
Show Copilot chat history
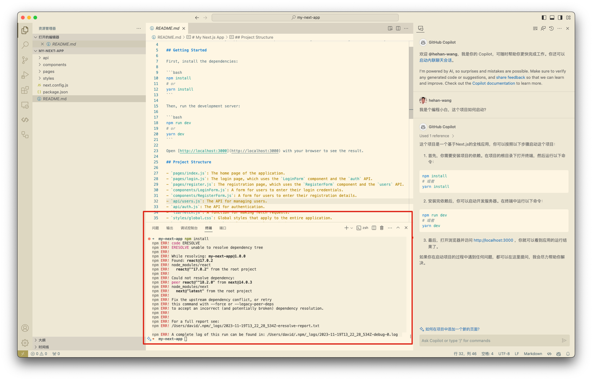[x=551, y=28]
